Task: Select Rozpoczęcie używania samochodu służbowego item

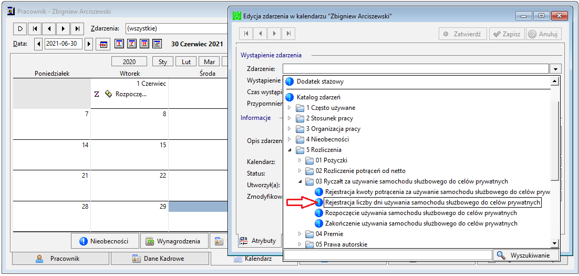Action: [x=420, y=213]
